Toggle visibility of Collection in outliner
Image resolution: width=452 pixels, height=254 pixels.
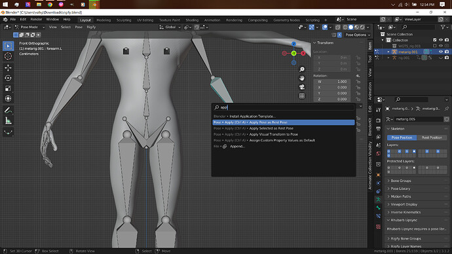tap(441, 40)
